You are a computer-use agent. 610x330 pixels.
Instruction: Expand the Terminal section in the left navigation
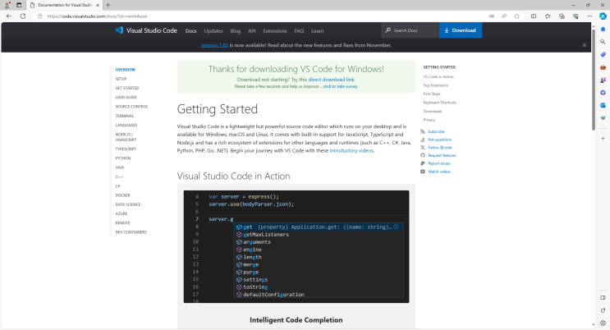[125, 116]
